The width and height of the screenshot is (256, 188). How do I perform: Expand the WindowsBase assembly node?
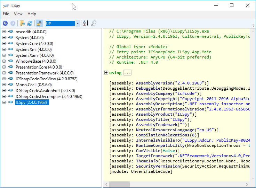pos(4,61)
